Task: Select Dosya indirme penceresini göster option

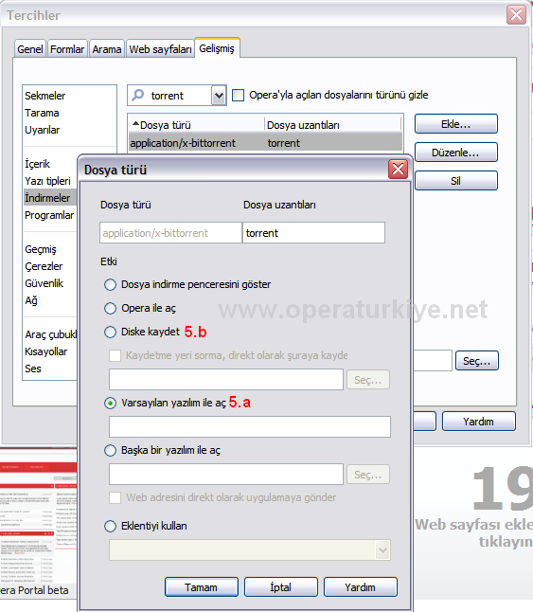Action: [x=110, y=284]
